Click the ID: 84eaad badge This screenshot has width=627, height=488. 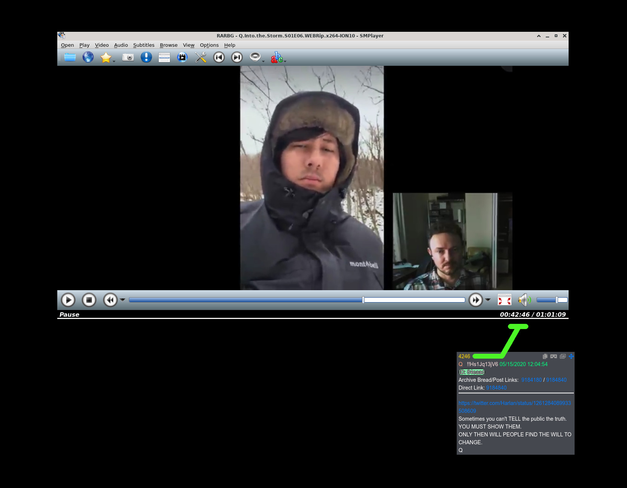(472, 372)
